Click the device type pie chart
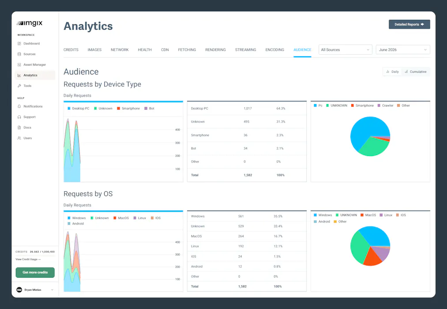The height and width of the screenshot is (309, 447). pos(370,136)
